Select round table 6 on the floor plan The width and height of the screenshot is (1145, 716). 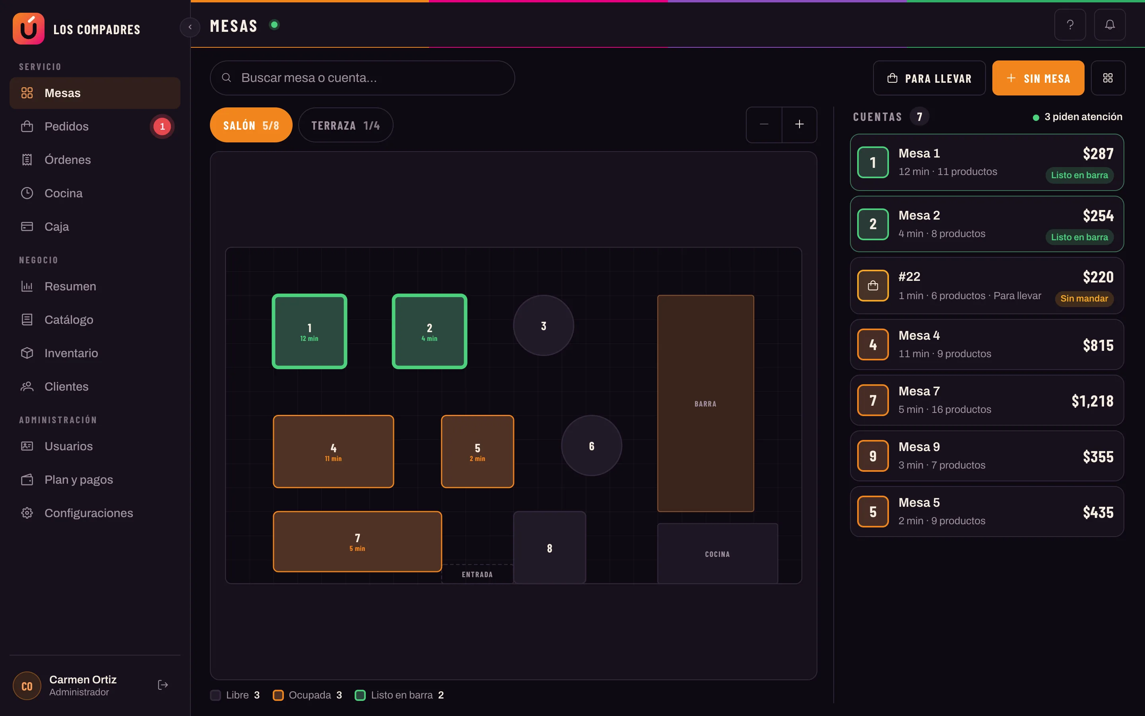(x=592, y=446)
